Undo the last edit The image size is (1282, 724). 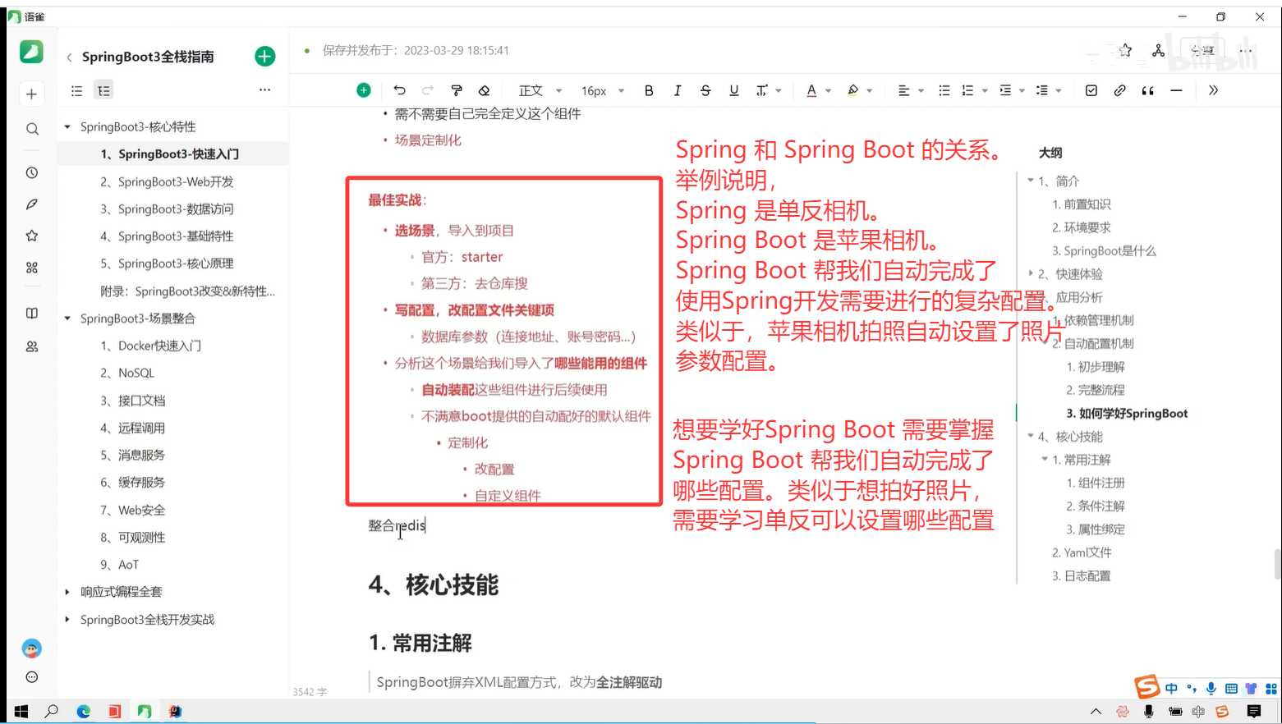[399, 90]
